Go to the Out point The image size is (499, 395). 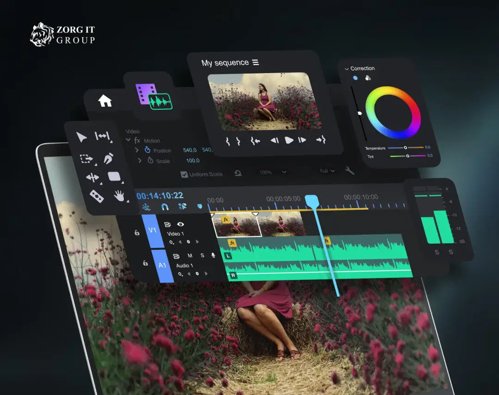pos(321,139)
